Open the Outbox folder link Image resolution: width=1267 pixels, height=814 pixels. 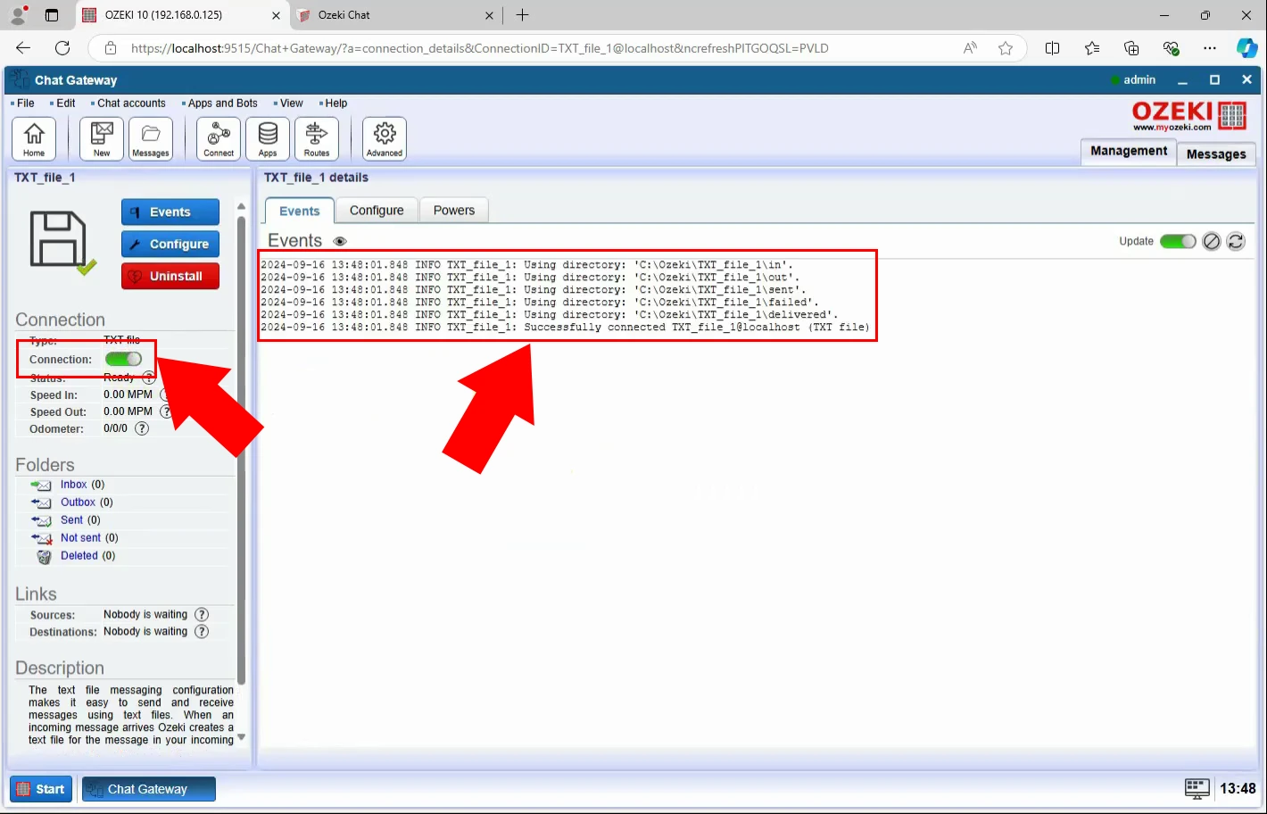[x=78, y=503]
